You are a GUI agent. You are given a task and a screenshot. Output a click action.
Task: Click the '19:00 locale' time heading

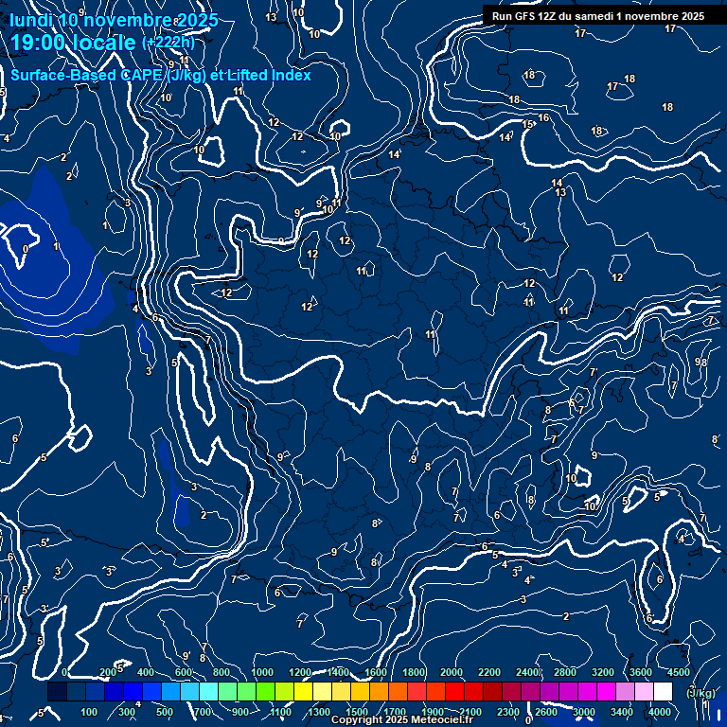click(x=73, y=43)
